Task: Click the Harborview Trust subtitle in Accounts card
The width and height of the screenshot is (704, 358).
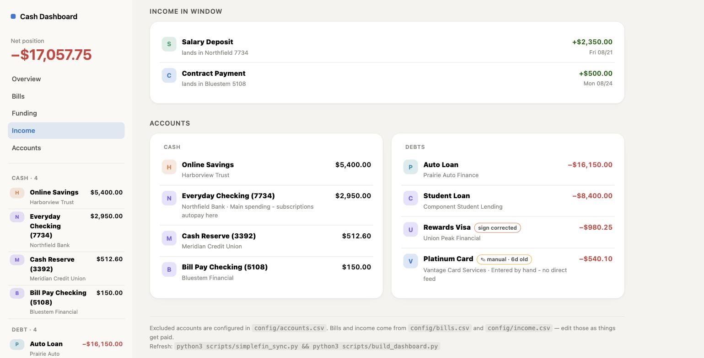Action: 205,175
